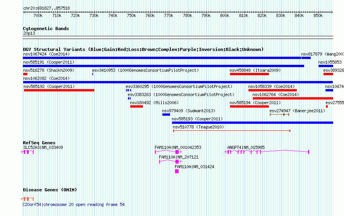The image size is (344, 216).
Task: Click the nsv458848 (Itsara2009) label
Action: coord(255,70)
